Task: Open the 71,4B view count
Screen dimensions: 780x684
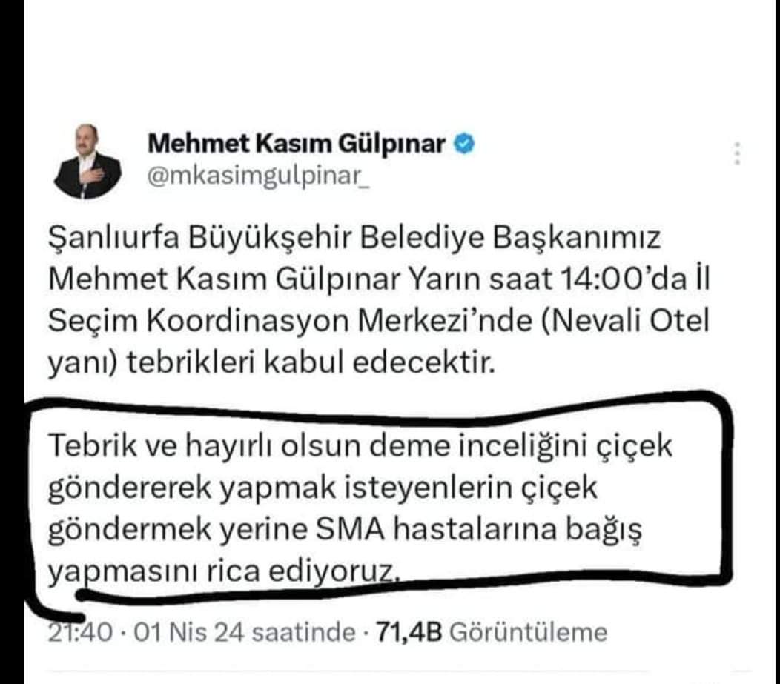Action: [x=409, y=633]
